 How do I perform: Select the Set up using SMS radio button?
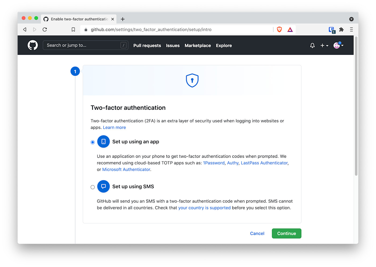[93, 187]
